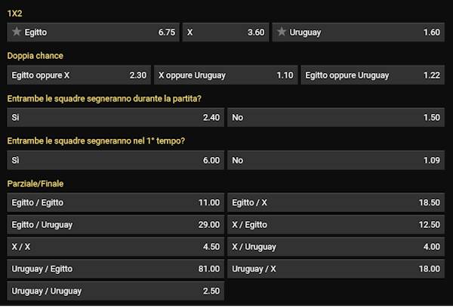Select No at 1.50 for both teams scoring
453x308 pixels.
[336, 118]
